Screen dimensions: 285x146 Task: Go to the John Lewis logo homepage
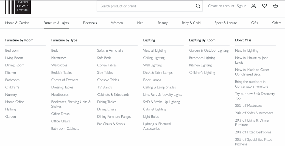18,7
